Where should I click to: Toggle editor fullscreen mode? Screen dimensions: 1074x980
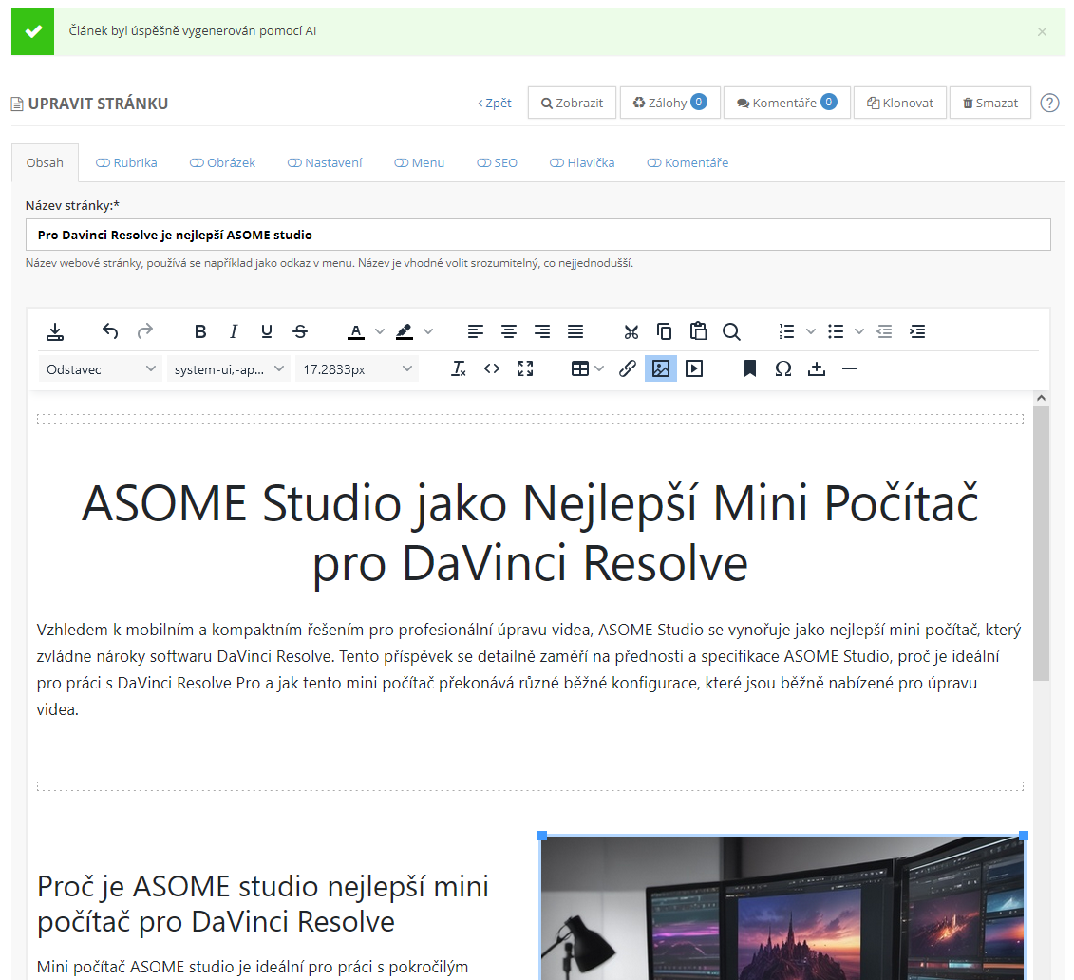pos(525,368)
